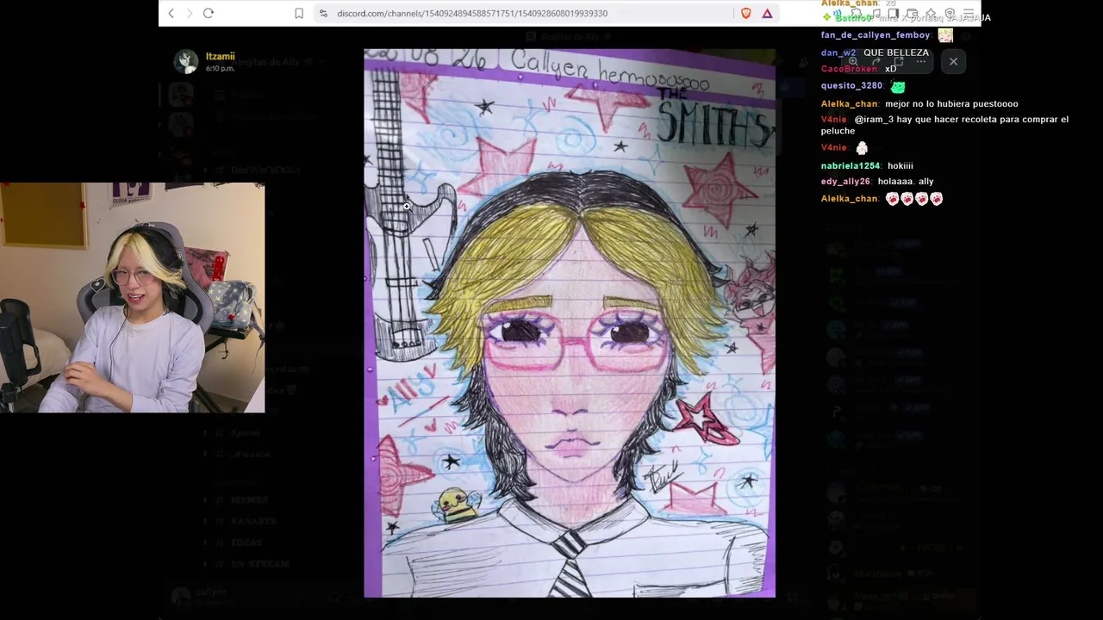Click Itzamii's username in viewer header
This screenshot has width=1103, height=620.
(x=220, y=56)
